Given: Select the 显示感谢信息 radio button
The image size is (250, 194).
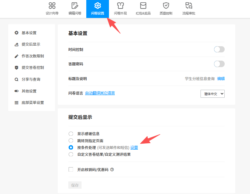Looking at the screenshot, I should (x=71, y=134).
